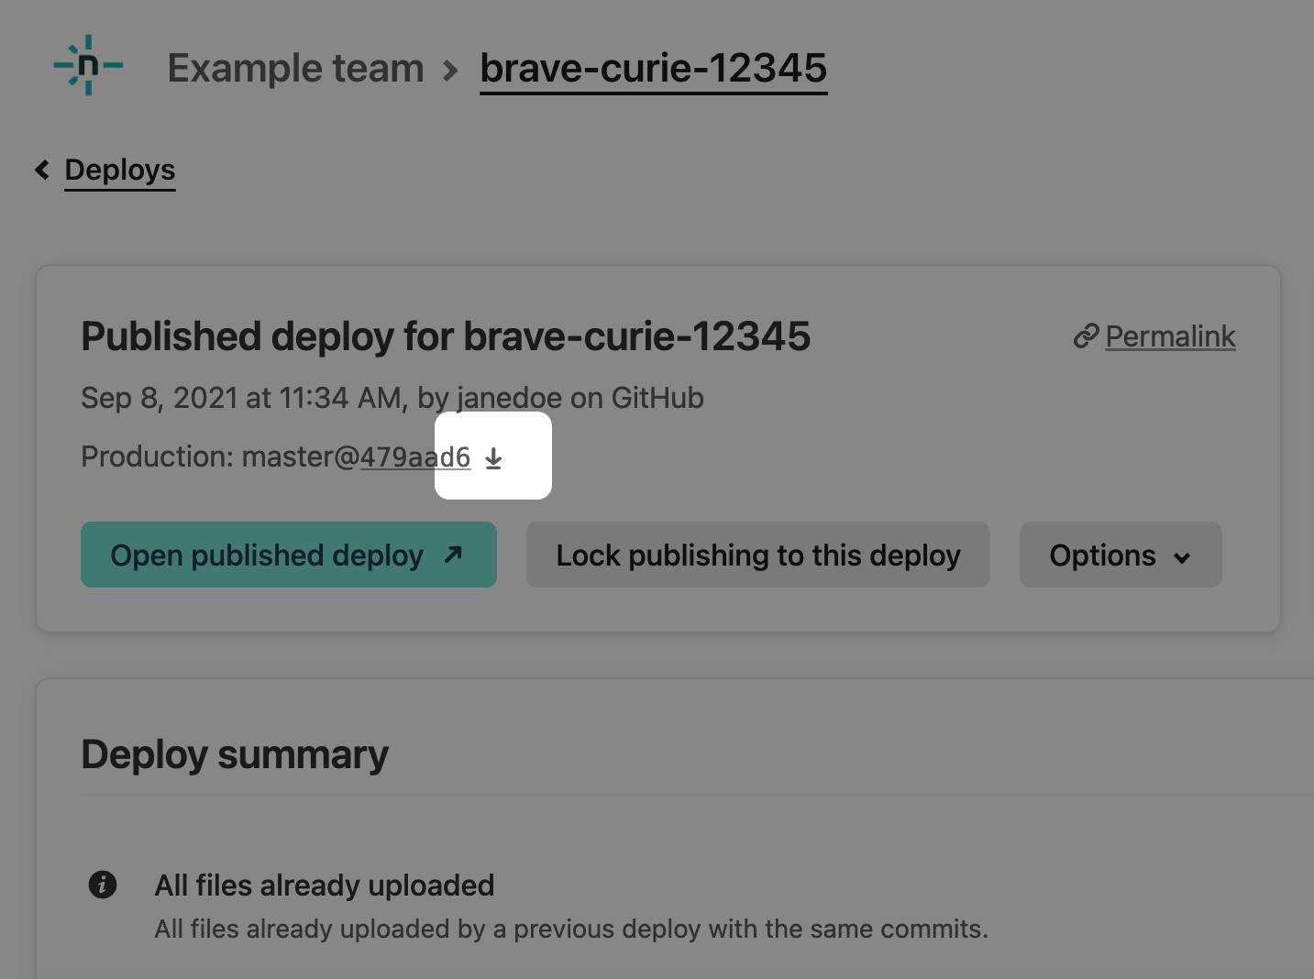Open commit 479aad6 link

pos(414,456)
